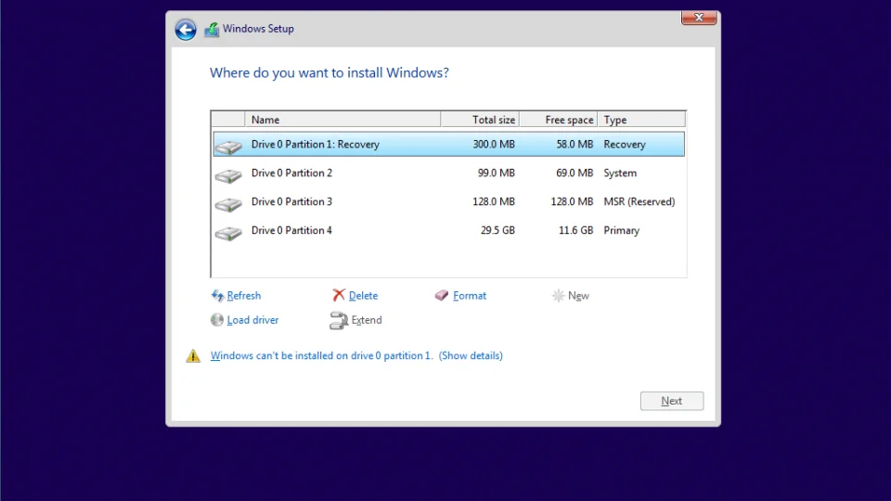Click the 69.0 MB free space cell
891x501 pixels.
(575, 173)
